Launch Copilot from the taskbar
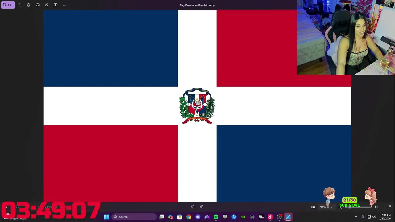This screenshot has height=222, width=395. coord(171,217)
